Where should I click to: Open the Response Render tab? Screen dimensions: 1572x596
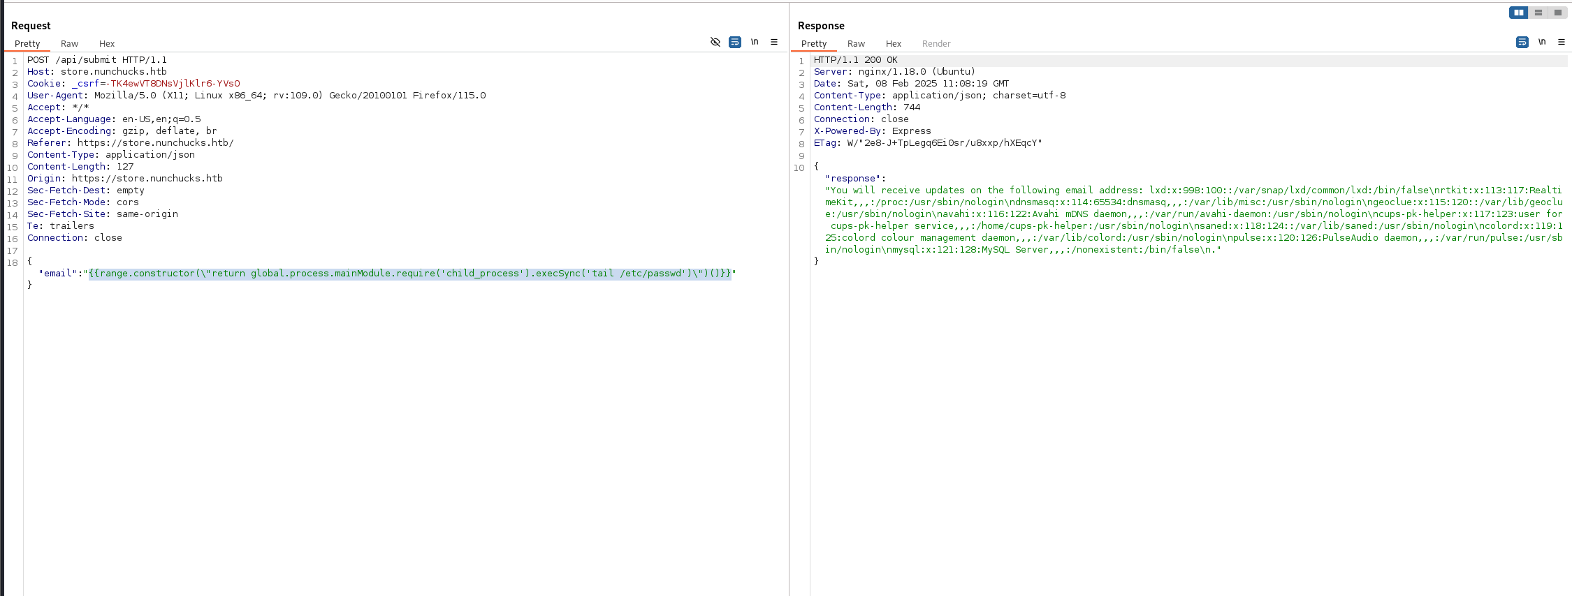tap(936, 43)
